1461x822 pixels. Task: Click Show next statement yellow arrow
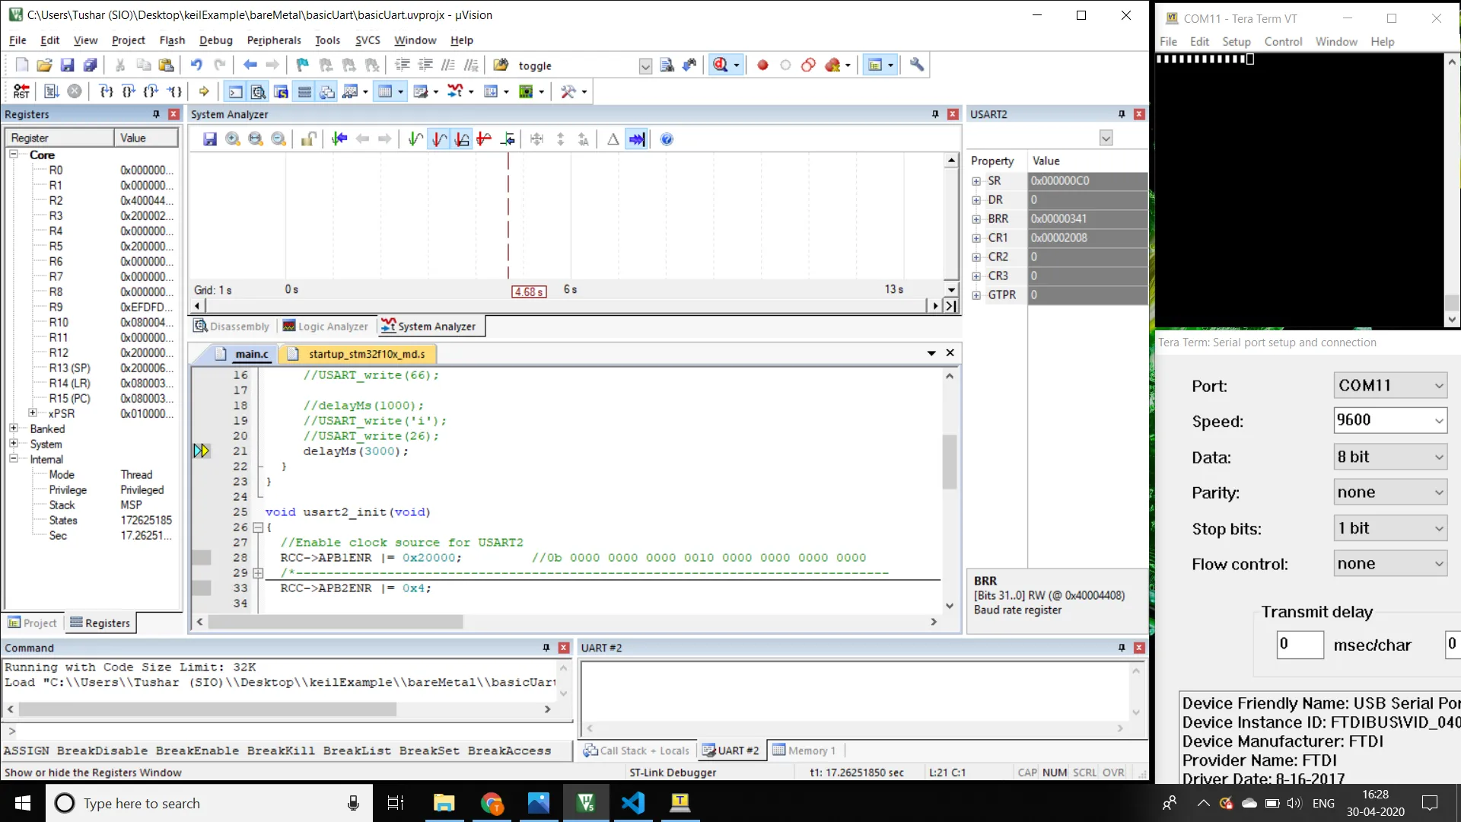click(204, 92)
